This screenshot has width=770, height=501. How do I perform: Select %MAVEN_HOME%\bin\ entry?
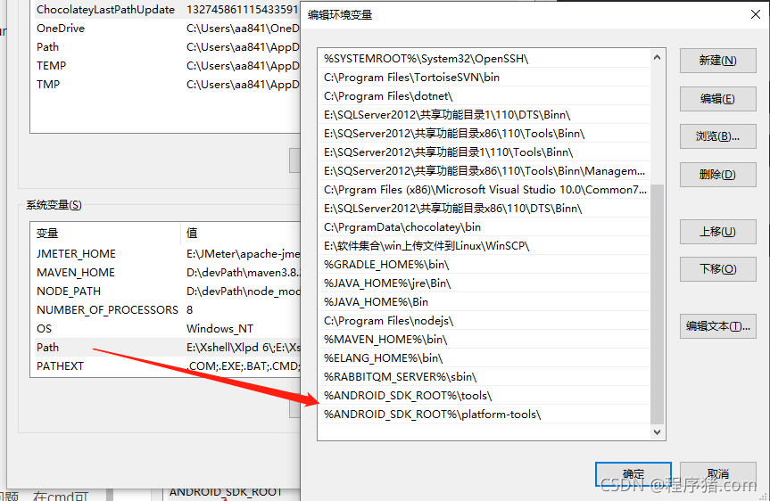[x=484, y=339]
